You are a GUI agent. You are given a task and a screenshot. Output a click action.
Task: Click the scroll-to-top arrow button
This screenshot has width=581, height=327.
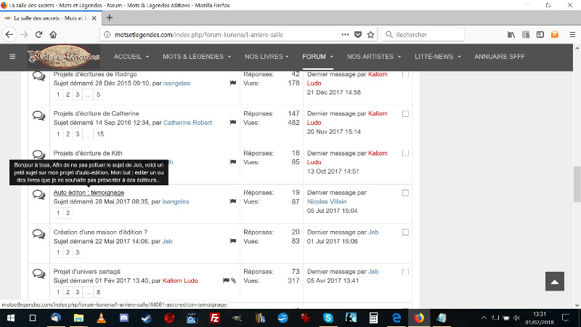click(x=554, y=282)
